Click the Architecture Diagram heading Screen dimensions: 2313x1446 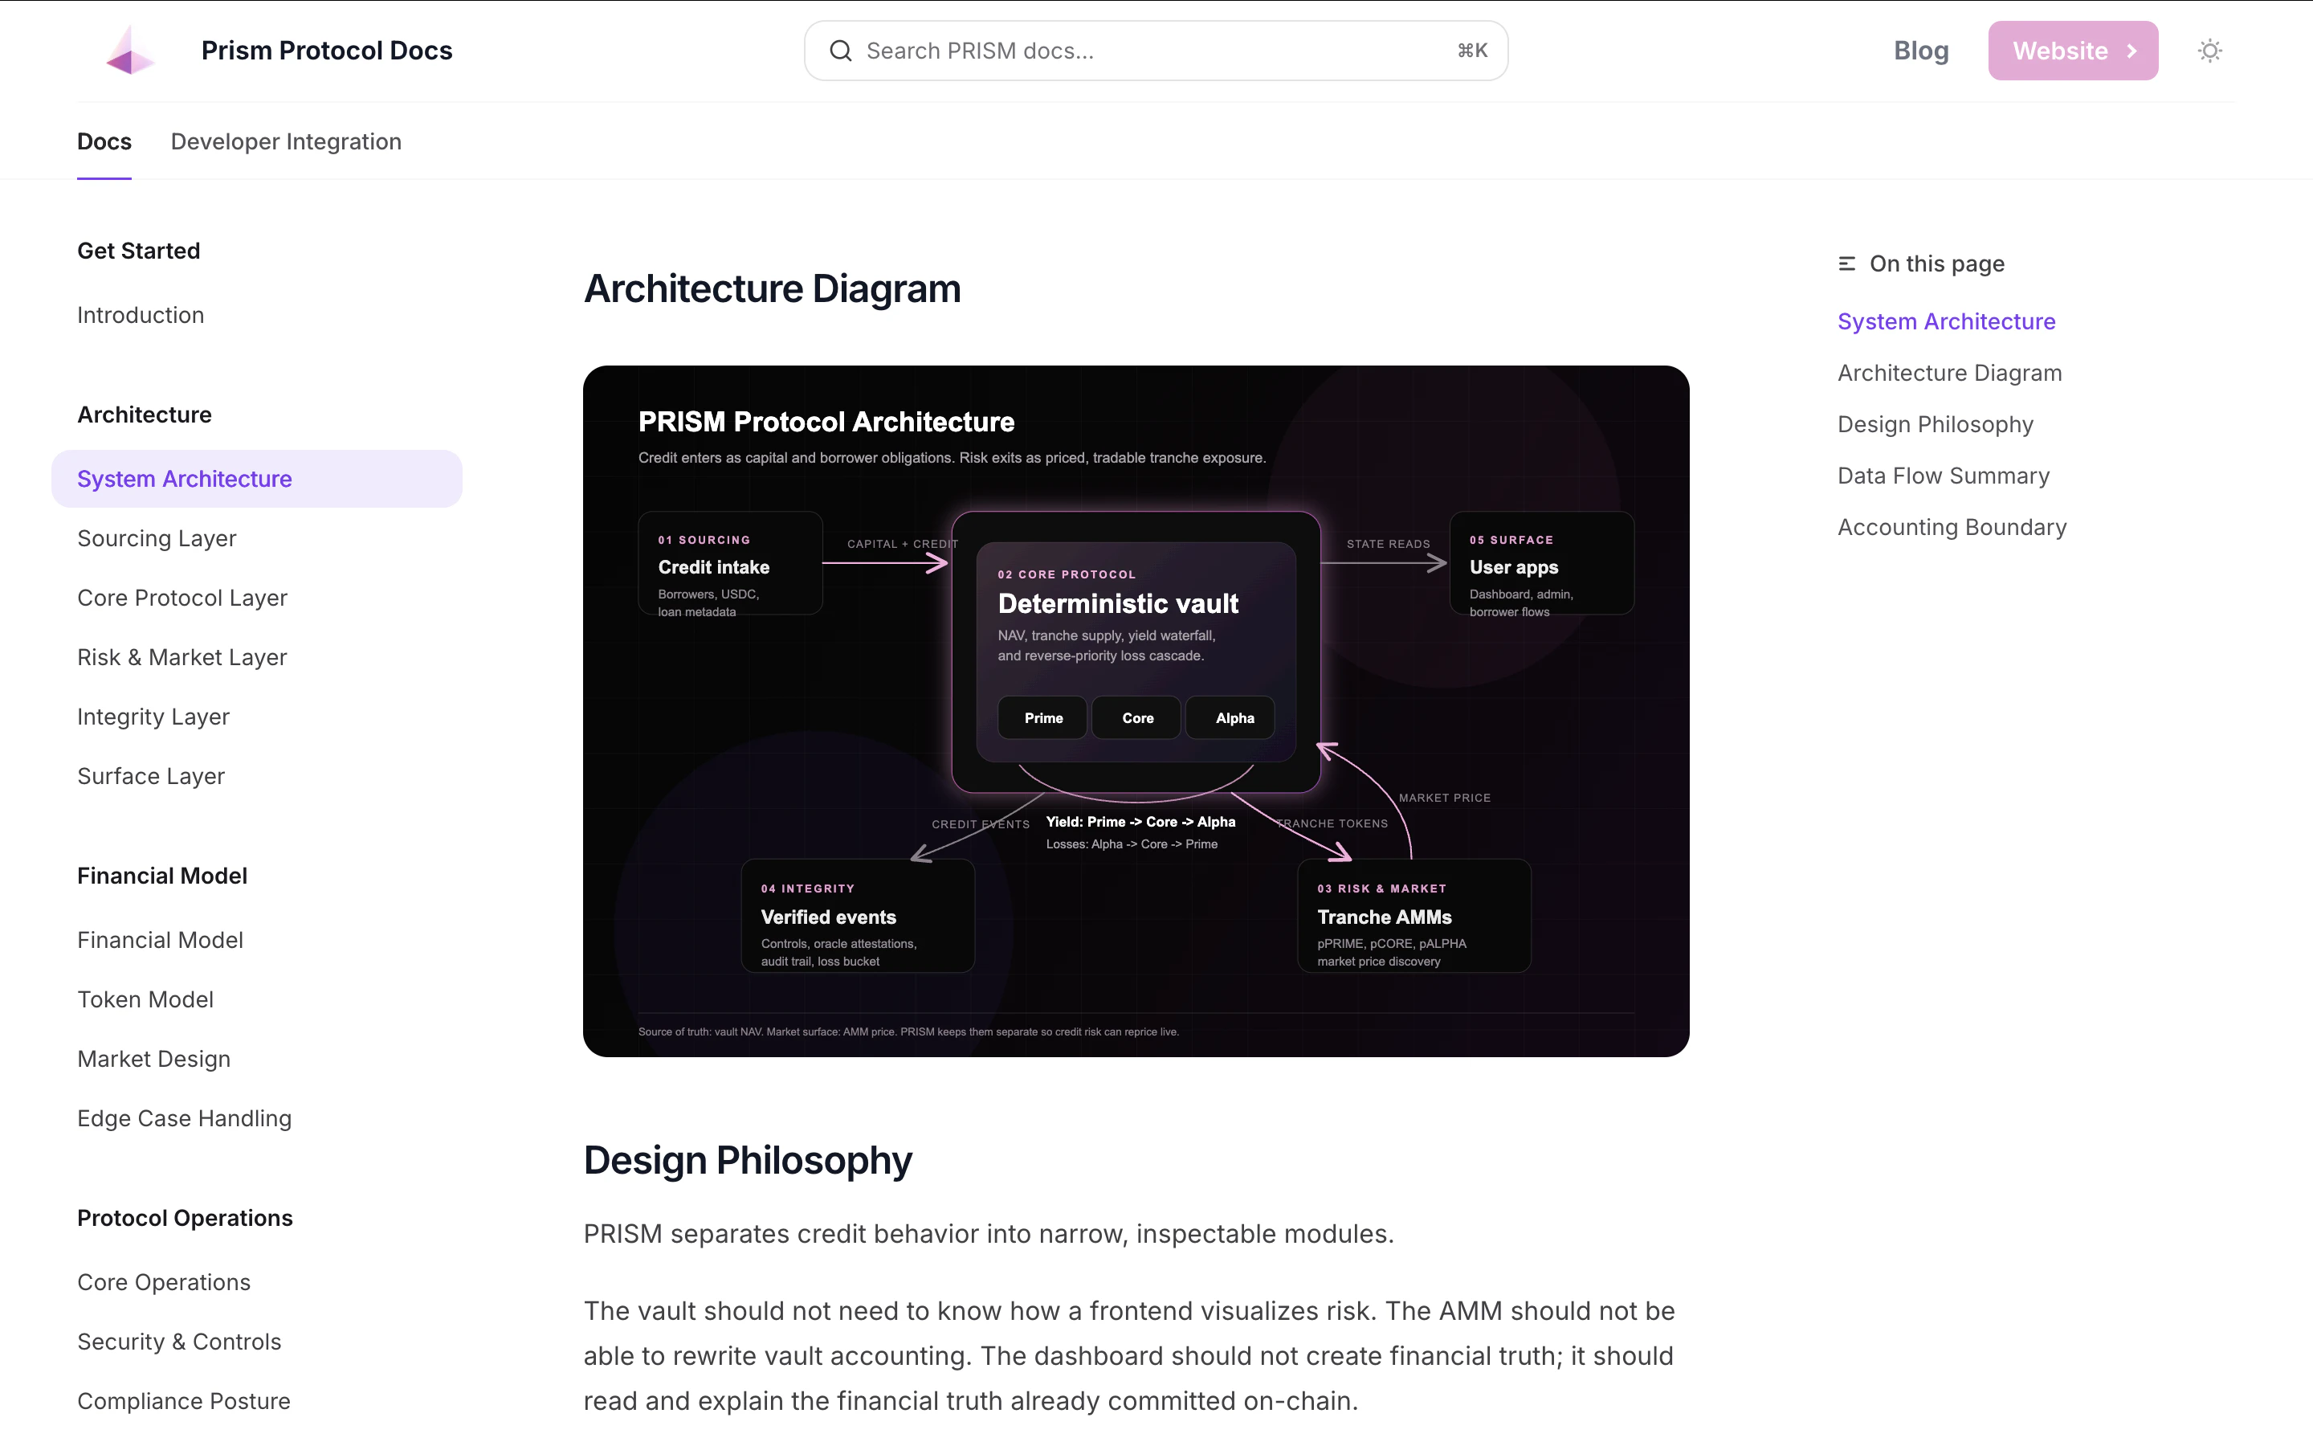(773, 289)
